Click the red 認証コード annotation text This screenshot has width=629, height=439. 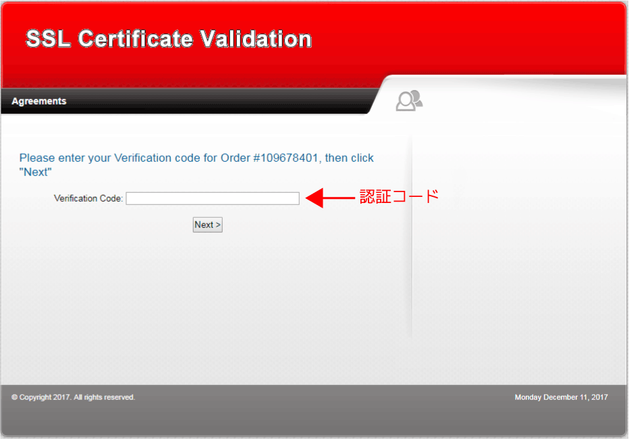(x=399, y=197)
